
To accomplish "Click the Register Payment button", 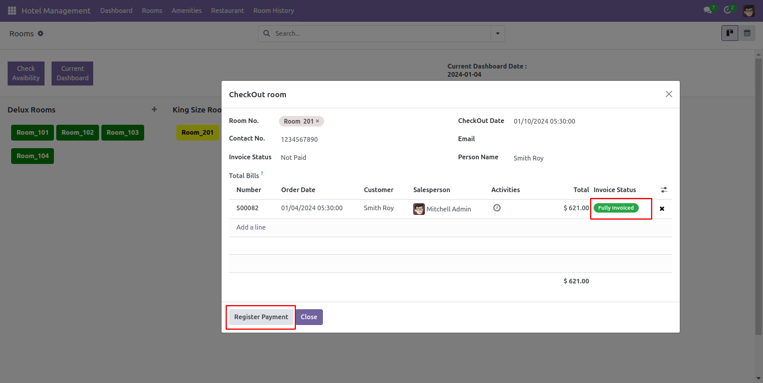I will click(x=261, y=317).
